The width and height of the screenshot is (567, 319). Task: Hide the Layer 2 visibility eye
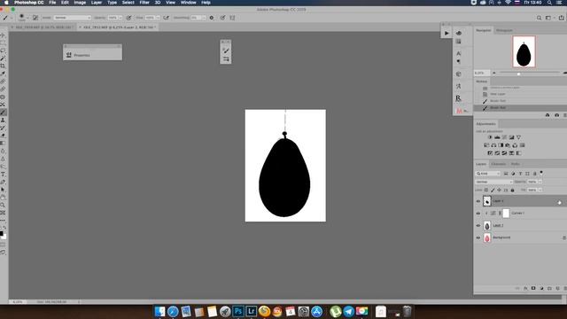[478, 225]
